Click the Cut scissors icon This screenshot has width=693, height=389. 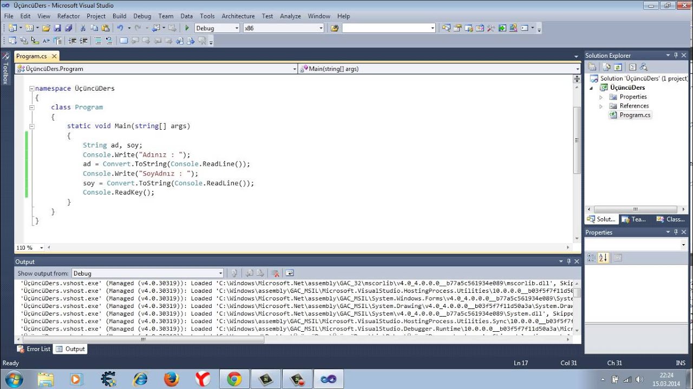(83, 28)
